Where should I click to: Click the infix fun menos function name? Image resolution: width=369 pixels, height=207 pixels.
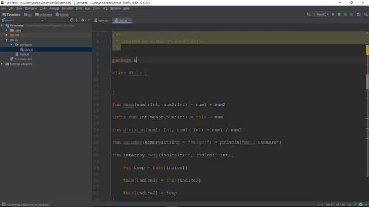156,117
